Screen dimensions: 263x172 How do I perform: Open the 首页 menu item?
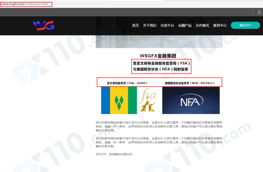(x=135, y=25)
